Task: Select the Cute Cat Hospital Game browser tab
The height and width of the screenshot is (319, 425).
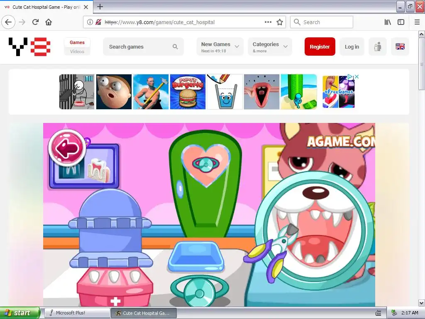Action: [46, 7]
